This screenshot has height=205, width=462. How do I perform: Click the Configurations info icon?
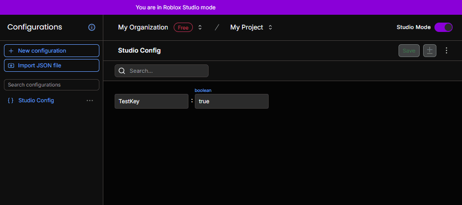(x=92, y=28)
